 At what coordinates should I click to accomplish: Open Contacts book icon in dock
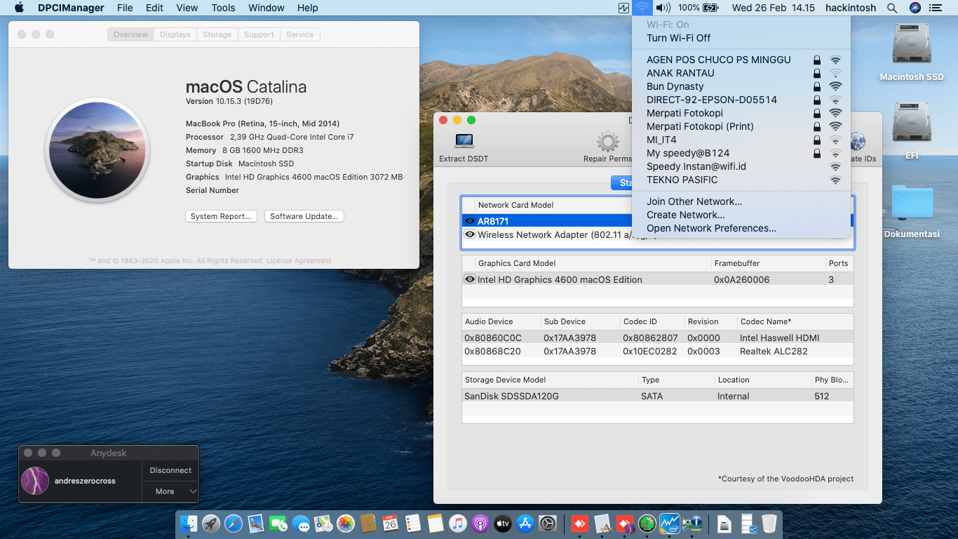pos(367,523)
